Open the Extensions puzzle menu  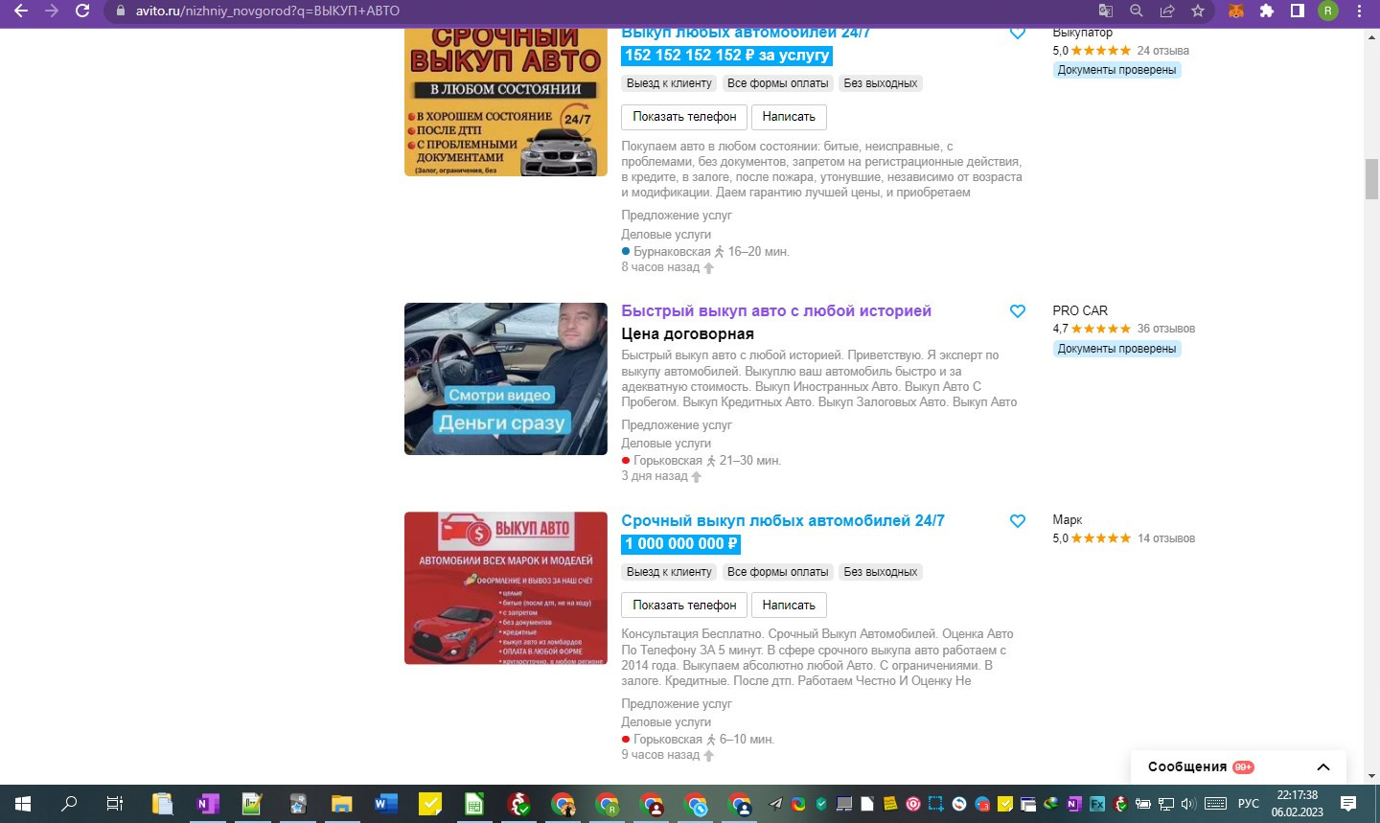pos(1267,11)
